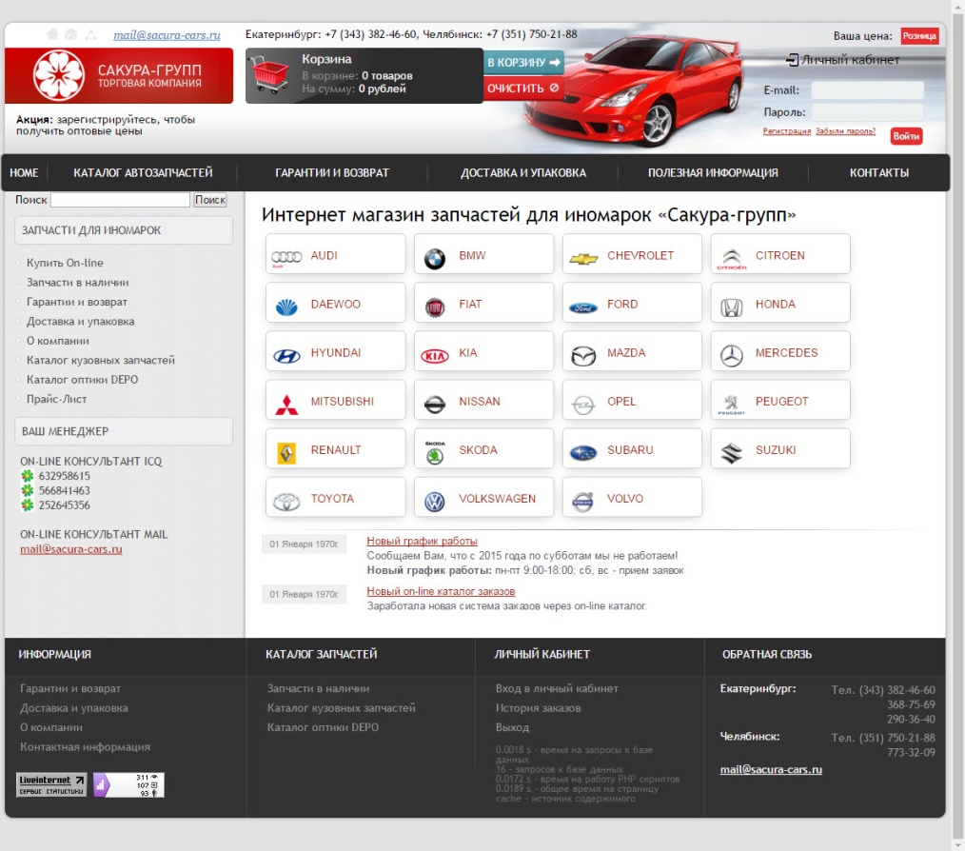Click the Hyundai logo icon
965x851 pixels.
(x=286, y=356)
